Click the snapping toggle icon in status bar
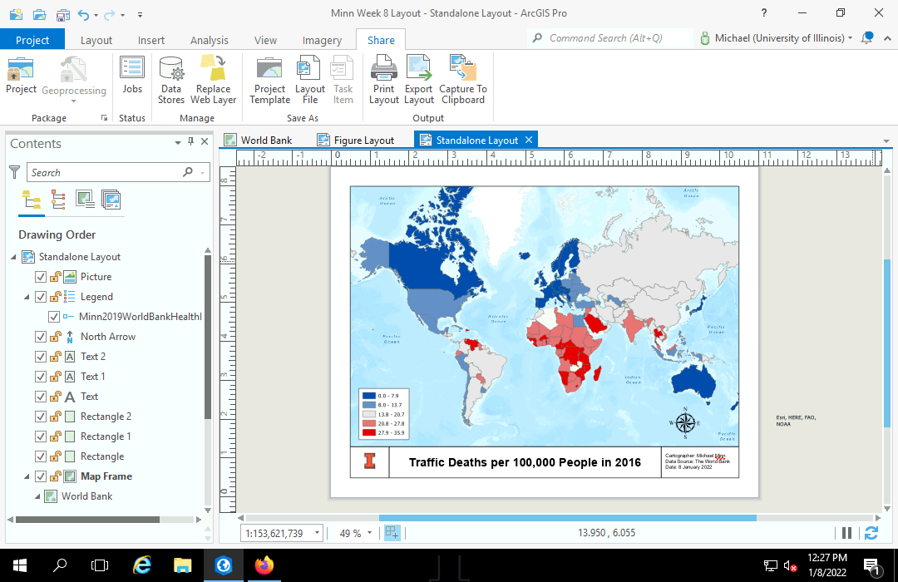 click(x=392, y=533)
